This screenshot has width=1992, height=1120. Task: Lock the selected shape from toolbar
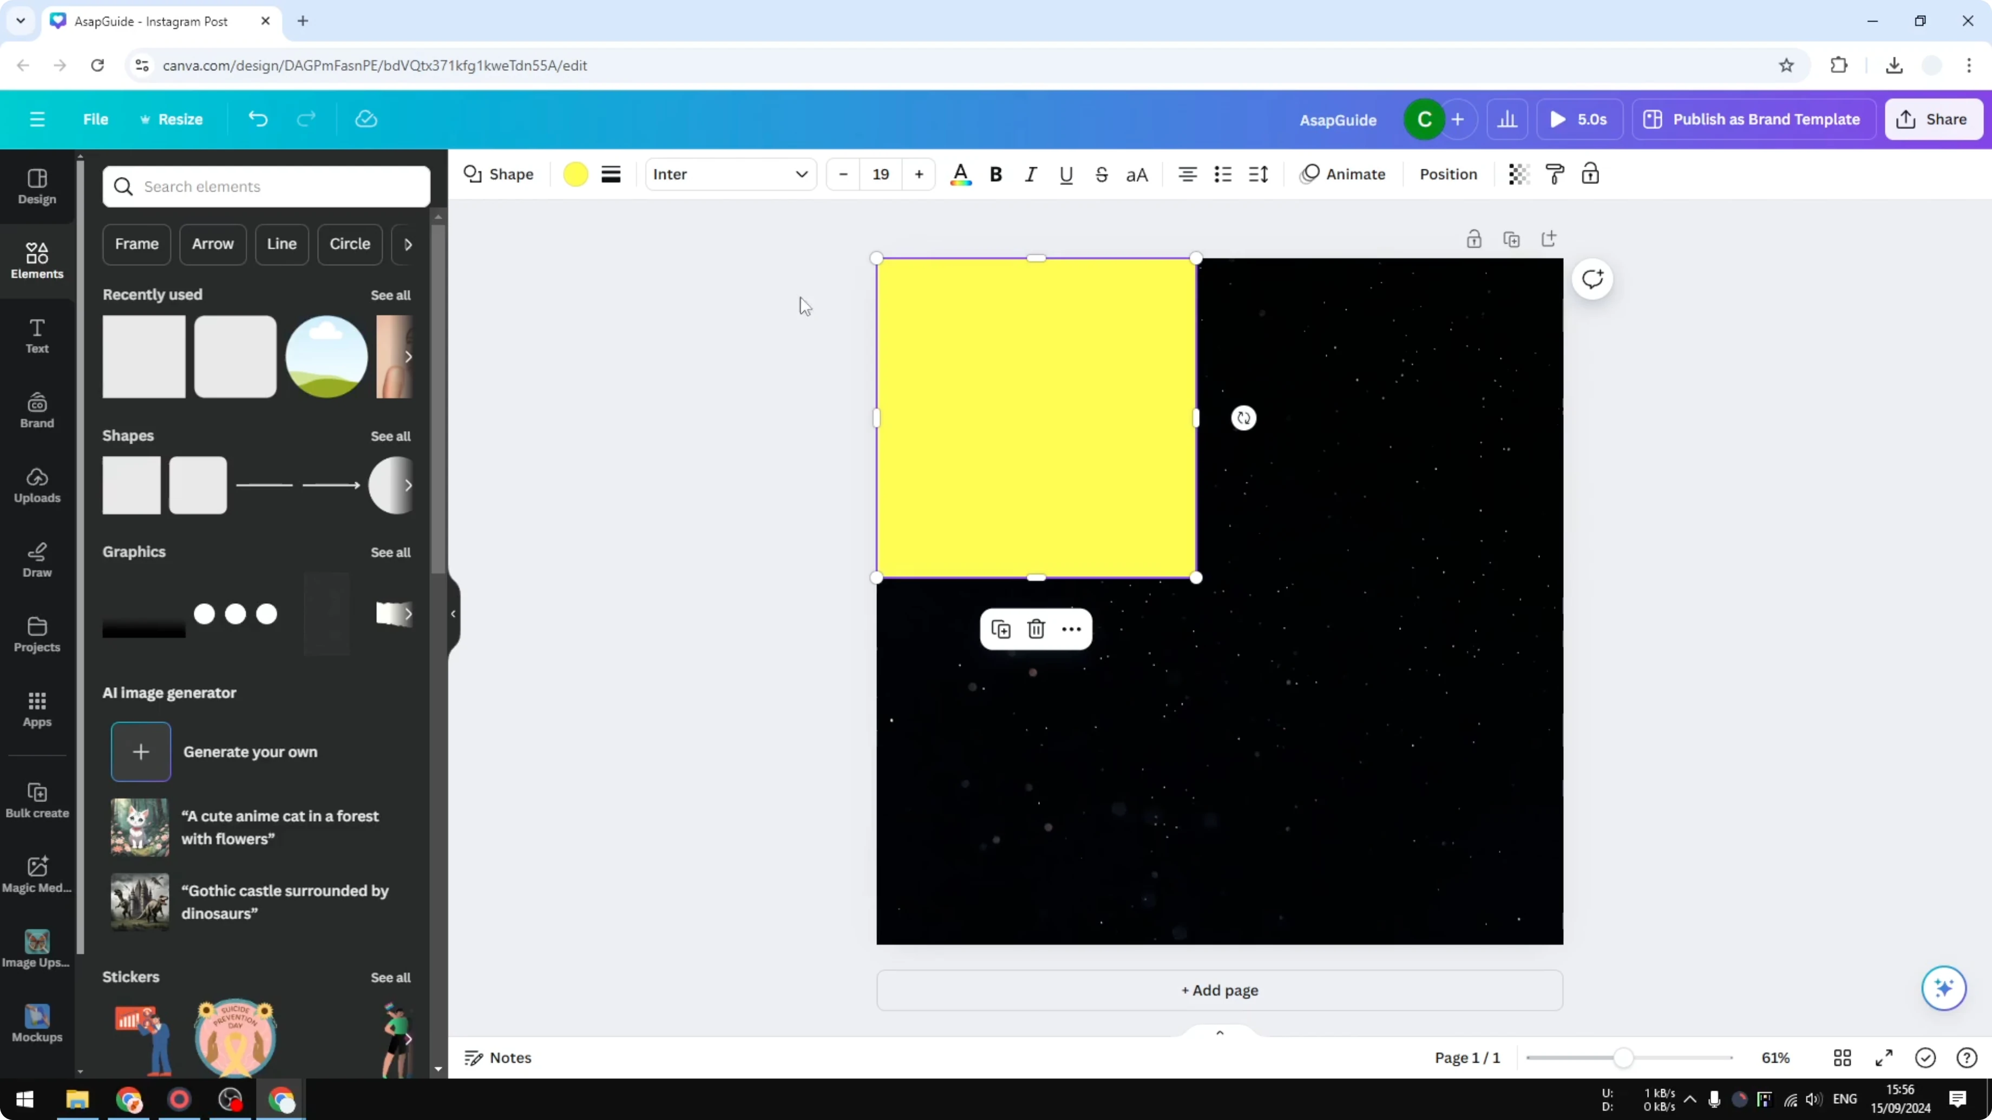pos(1590,174)
